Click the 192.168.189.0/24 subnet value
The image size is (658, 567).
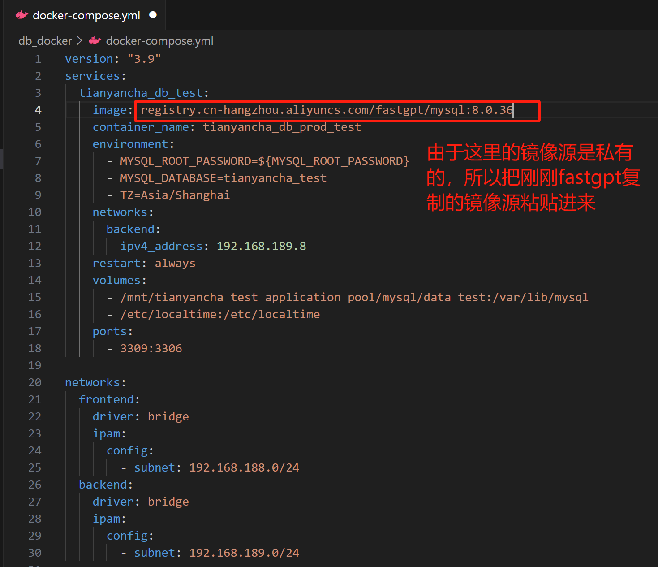click(244, 553)
